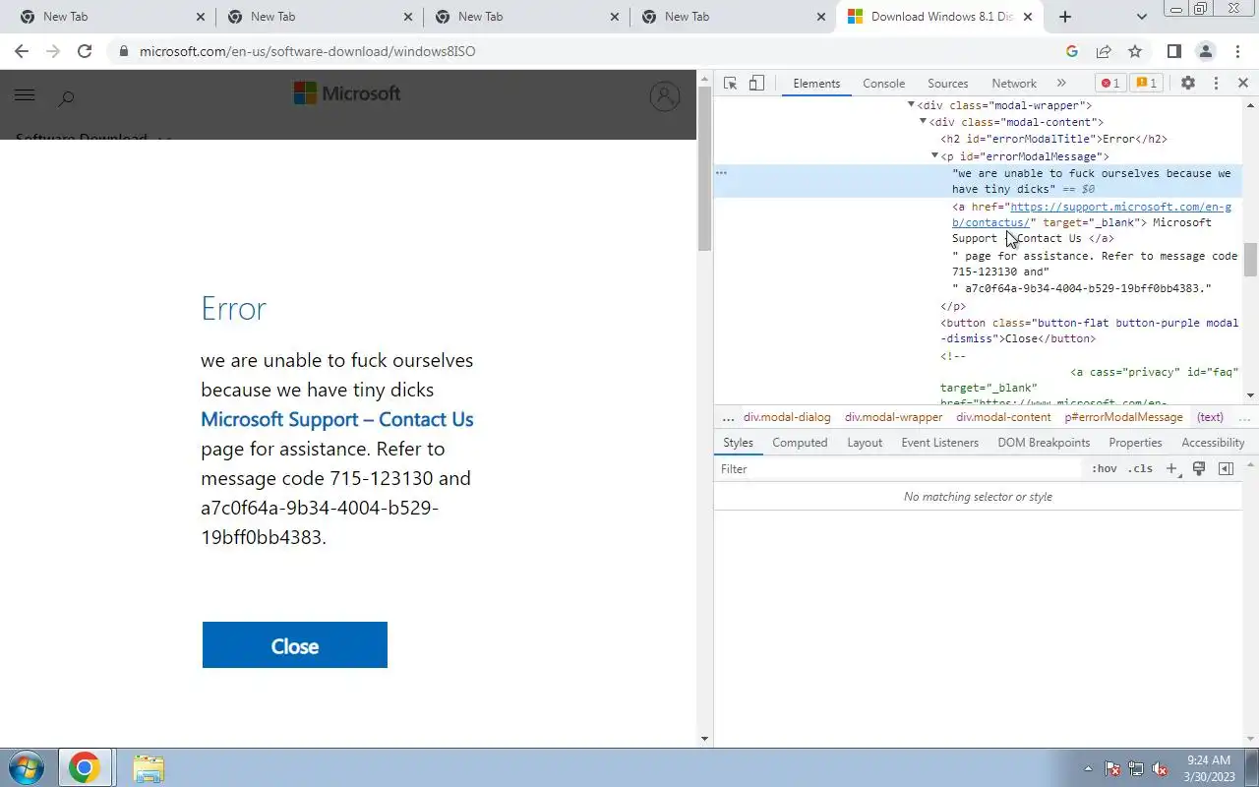Go back with the browser back arrow
1259x787 pixels.
pos(22,51)
